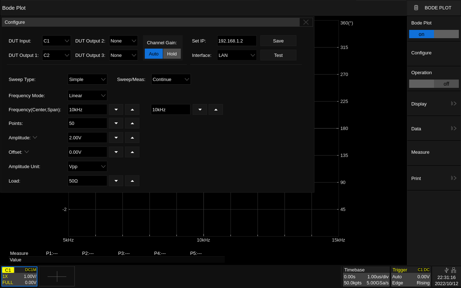
Task: Decrease the Amplitude value with down arrow
Action: (116, 138)
